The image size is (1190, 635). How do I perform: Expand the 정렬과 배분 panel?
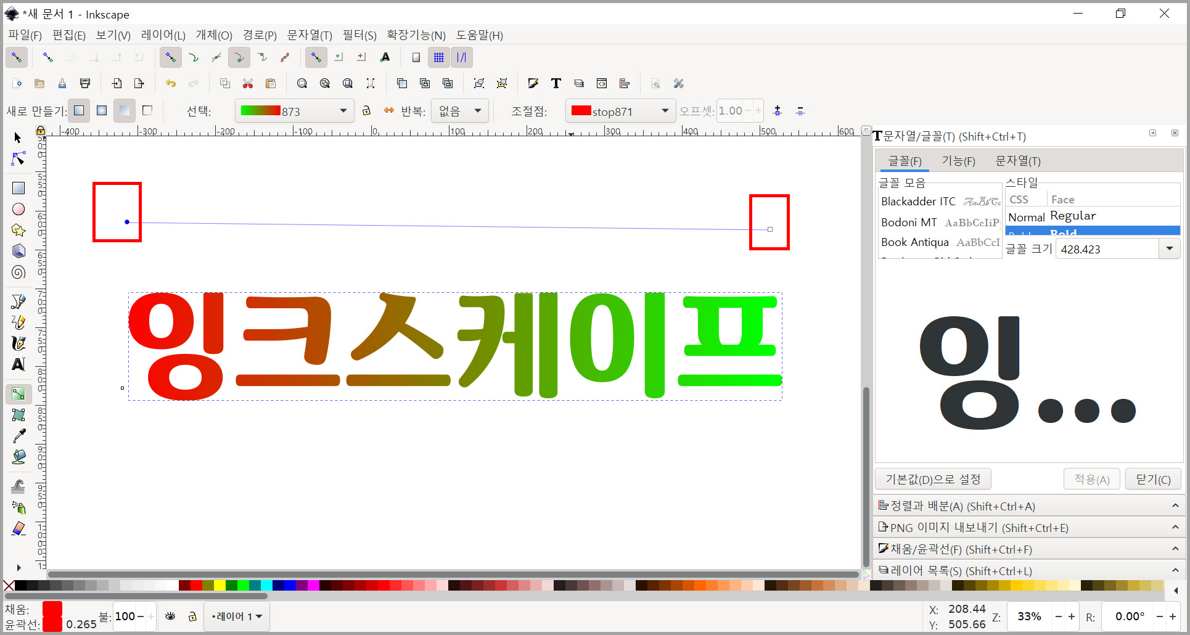tap(1028, 506)
